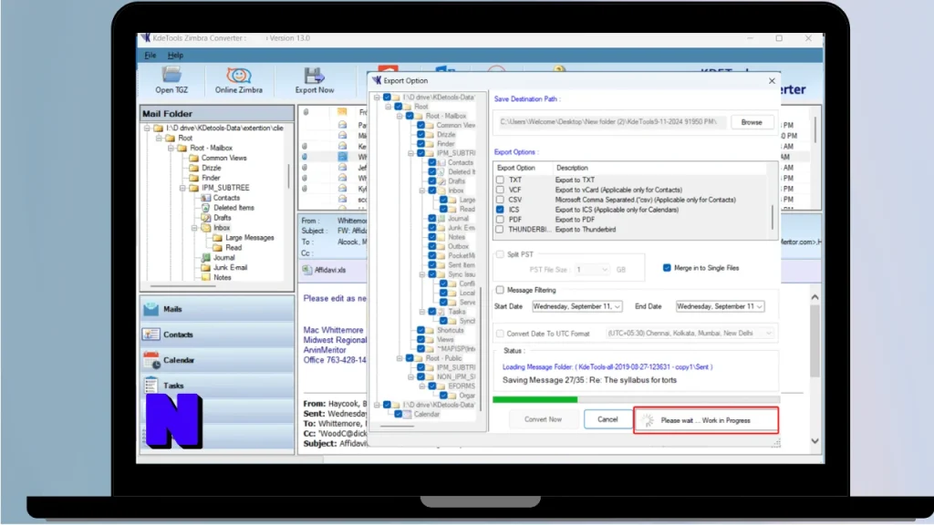This screenshot has width=934, height=525.
Task: Click horizontal scrollbar under Export Option tree
Action: point(398,427)
